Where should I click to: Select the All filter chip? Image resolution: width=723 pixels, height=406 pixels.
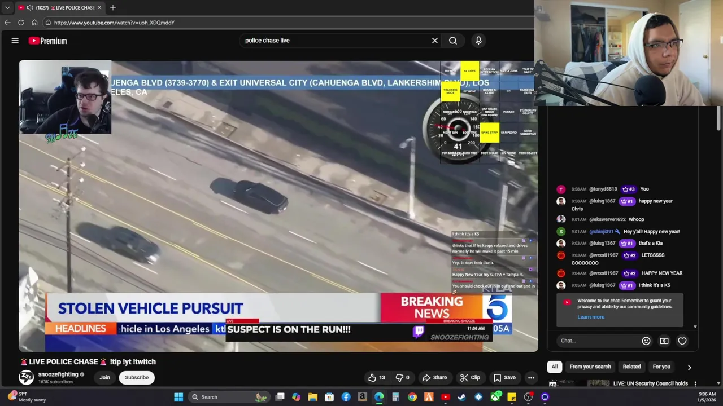tap(555, 367)
